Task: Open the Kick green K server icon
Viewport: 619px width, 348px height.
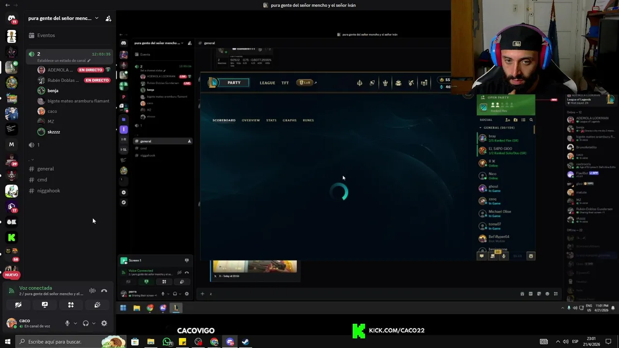Action: click(x=12, y=237)
